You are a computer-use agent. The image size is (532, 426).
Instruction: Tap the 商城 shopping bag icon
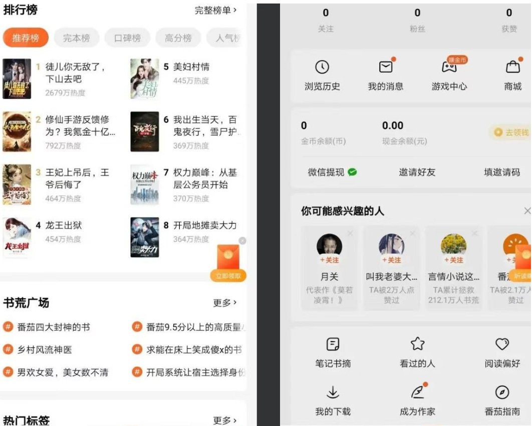tap(512, 67)
